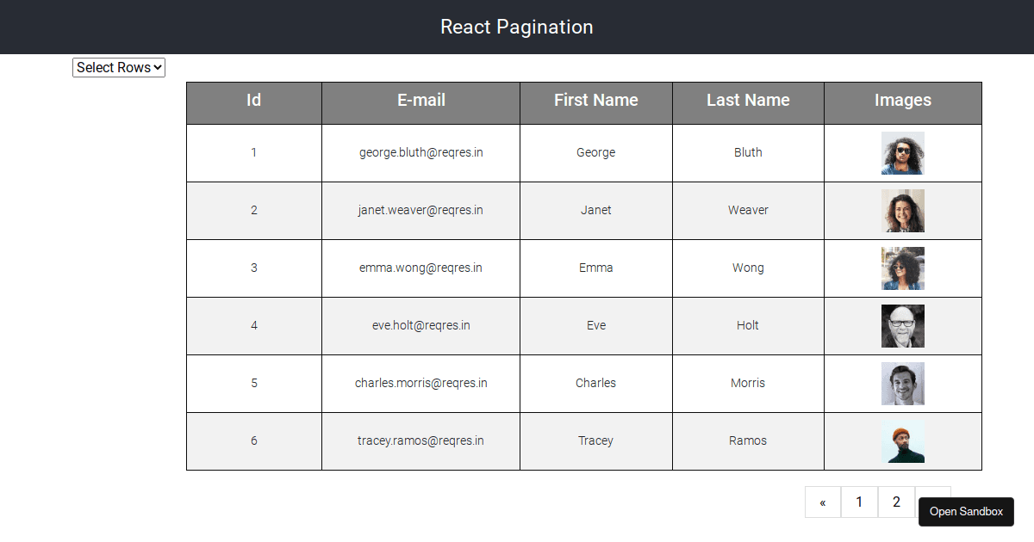The width and height of the screenshot is (1034, 542).
Task: Click the First Name column header
Action: pyautogui.click(x=595, y=102)
